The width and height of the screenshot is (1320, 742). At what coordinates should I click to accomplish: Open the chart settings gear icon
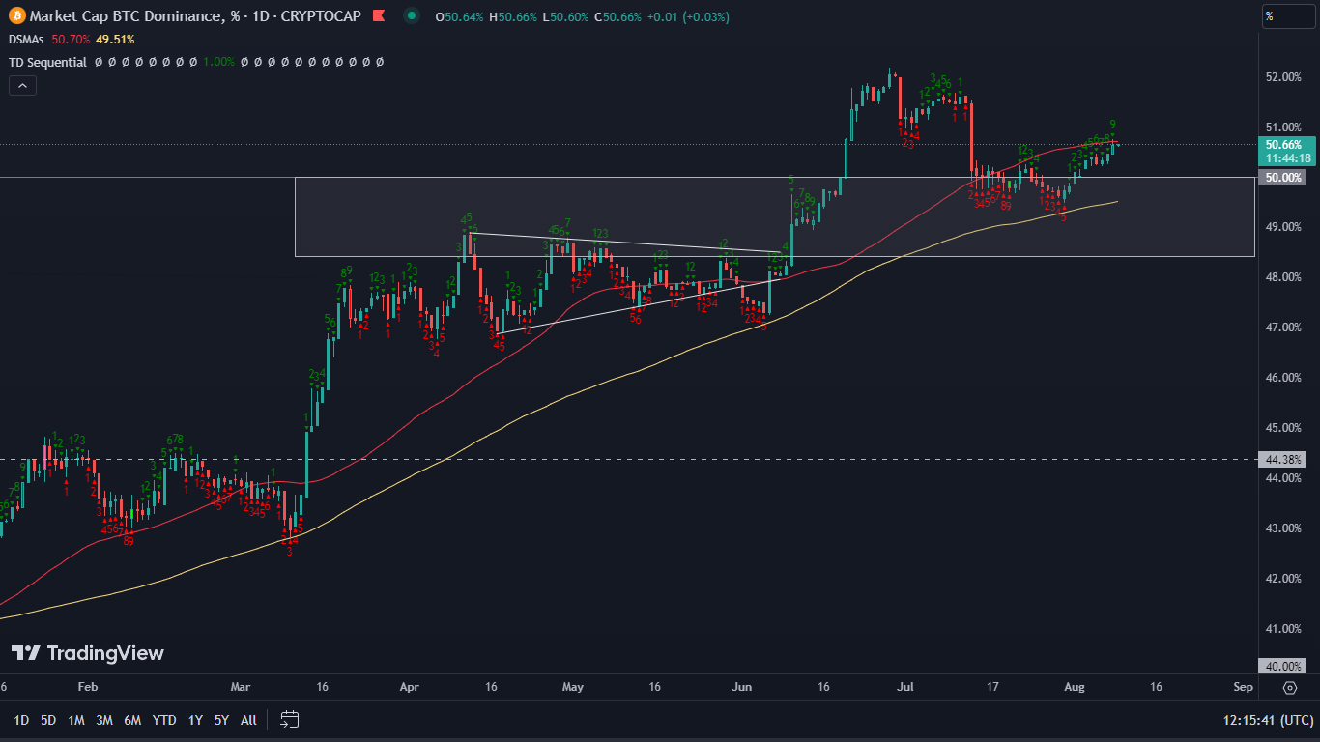coord(1290,688)
